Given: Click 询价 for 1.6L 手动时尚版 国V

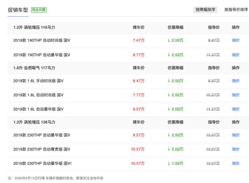Looking at the screenshot, I should [x=236, y=81].
